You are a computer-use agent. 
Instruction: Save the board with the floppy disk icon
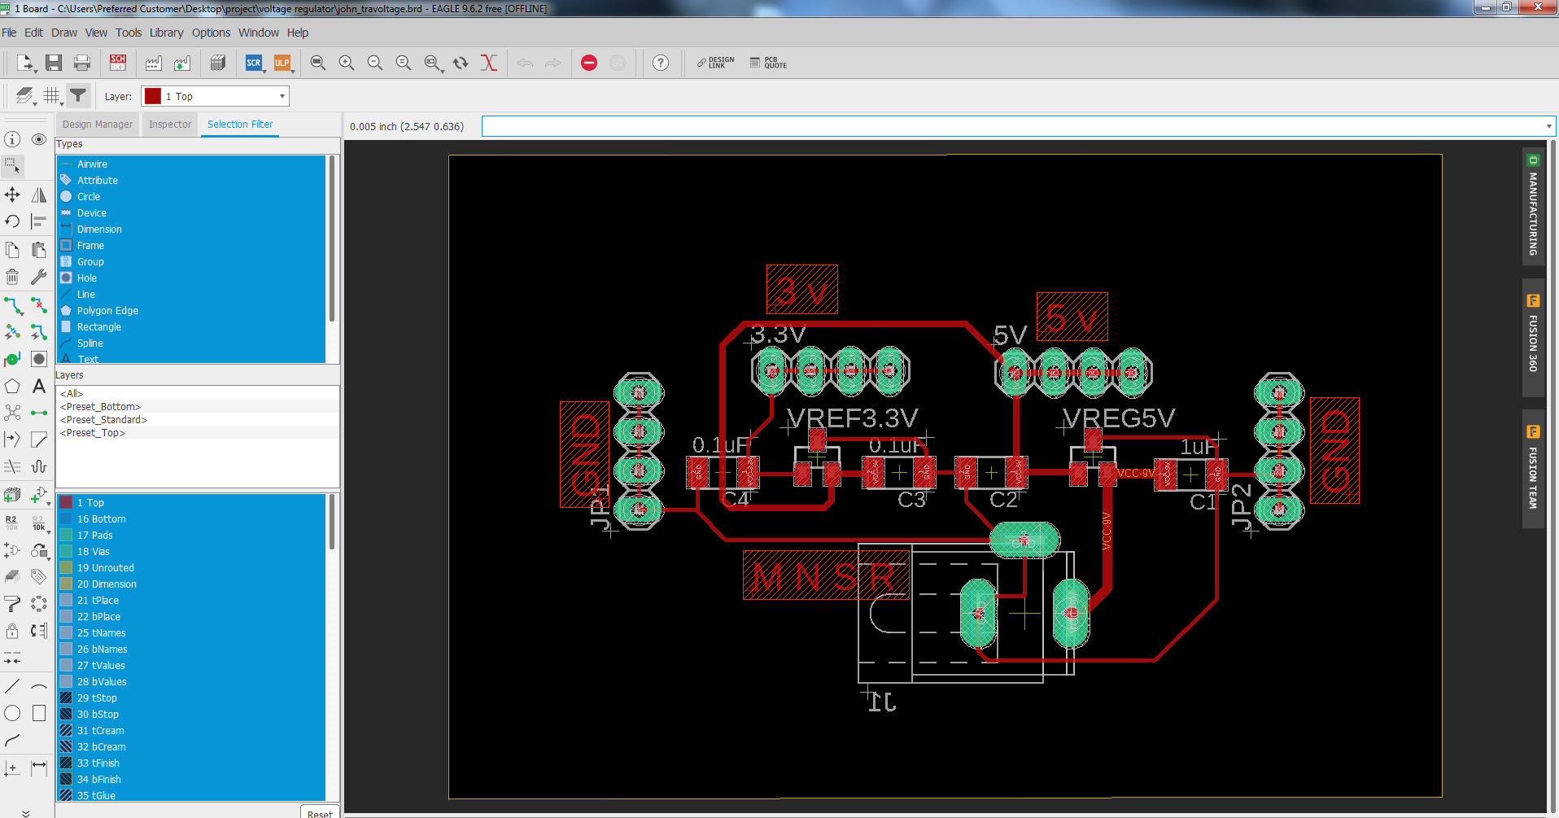[54, 63]
